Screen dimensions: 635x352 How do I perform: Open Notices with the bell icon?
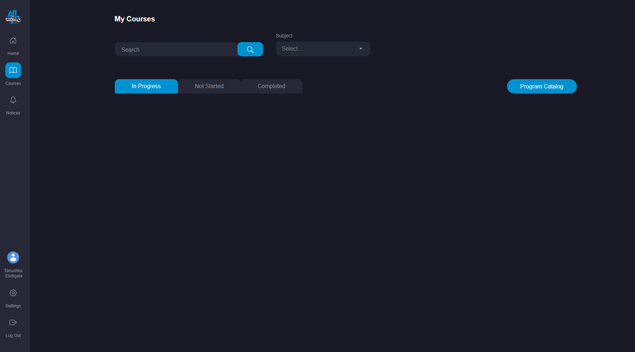point(13,100)
